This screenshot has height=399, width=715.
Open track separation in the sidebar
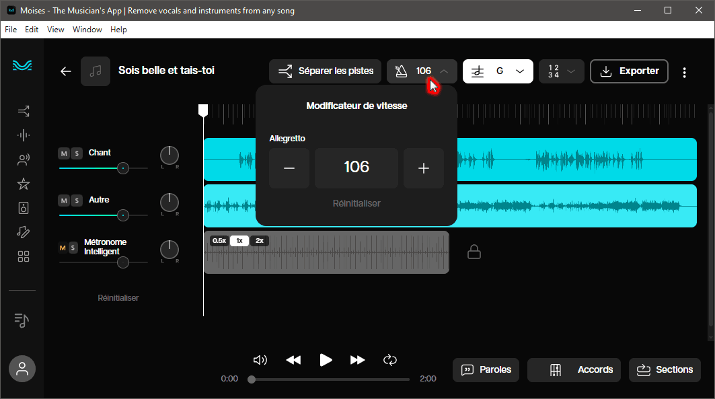click(x=24, y=111)
